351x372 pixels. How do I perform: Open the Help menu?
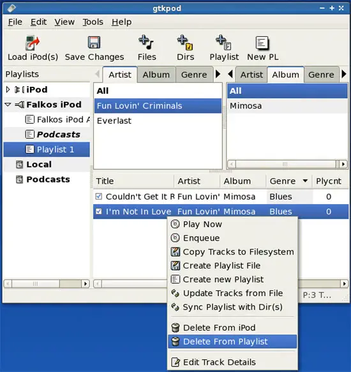(x=121, y=22)
